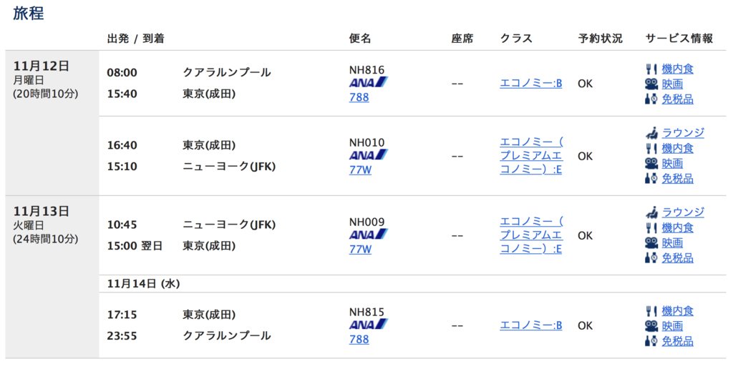Open ラウンジ link for NH010 flight
Viewport: 733px width, 379px height.
pos(683,133)
